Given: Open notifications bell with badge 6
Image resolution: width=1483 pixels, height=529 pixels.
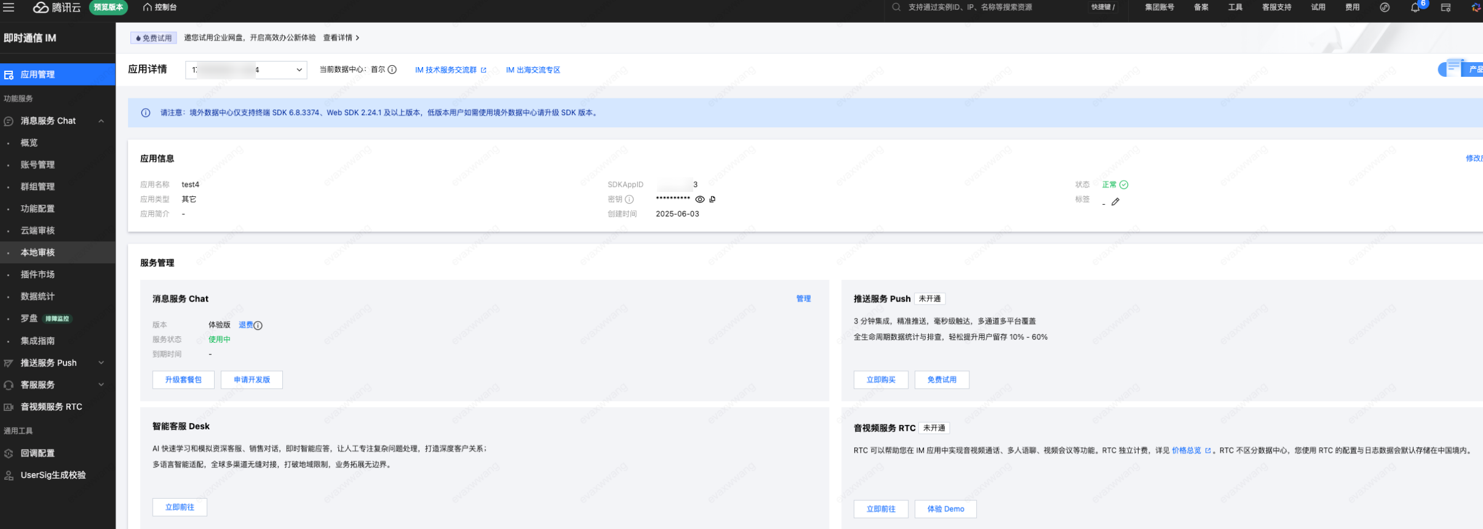Looking at the screenshot, I should coord(1415,8).
